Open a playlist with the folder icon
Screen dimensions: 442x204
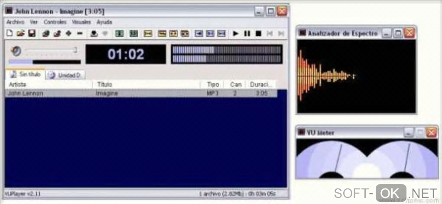(20, 33)
